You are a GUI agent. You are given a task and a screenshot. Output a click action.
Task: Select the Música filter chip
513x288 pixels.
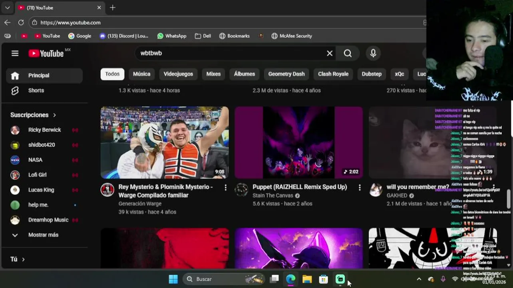[x=141, y=74]
